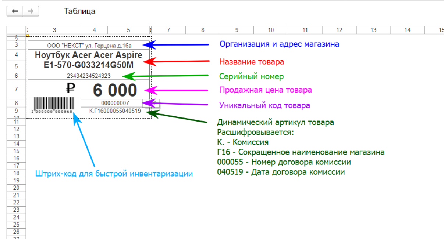This screenshot has height=239, width=444.
Task: Select serial number cell 23434234524323
Action: pyautogui.click(x=89, y=76)
